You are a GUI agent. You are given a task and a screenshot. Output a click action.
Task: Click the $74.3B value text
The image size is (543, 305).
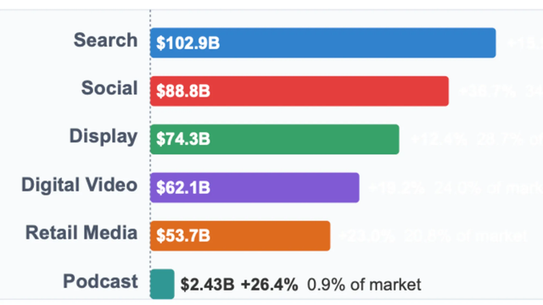click(x=183, y=139)
